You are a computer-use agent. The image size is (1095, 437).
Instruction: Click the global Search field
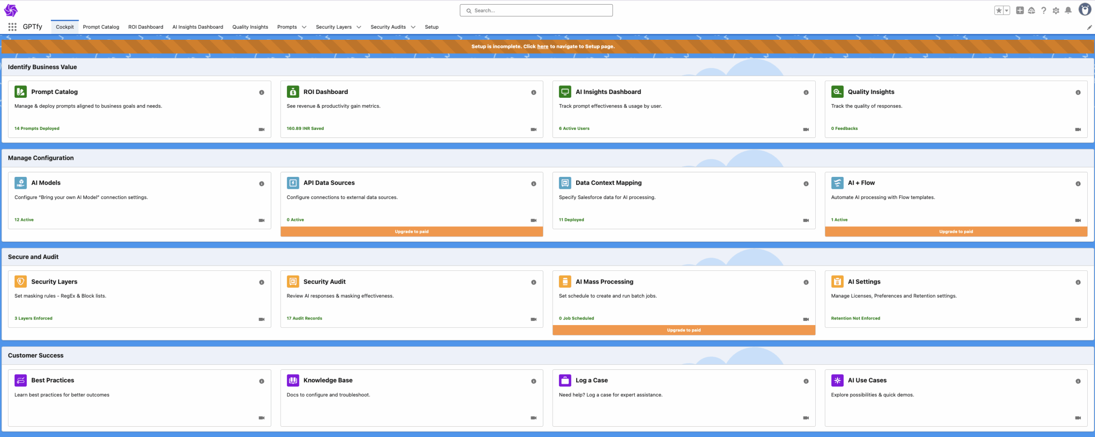[x=536, y=10]
